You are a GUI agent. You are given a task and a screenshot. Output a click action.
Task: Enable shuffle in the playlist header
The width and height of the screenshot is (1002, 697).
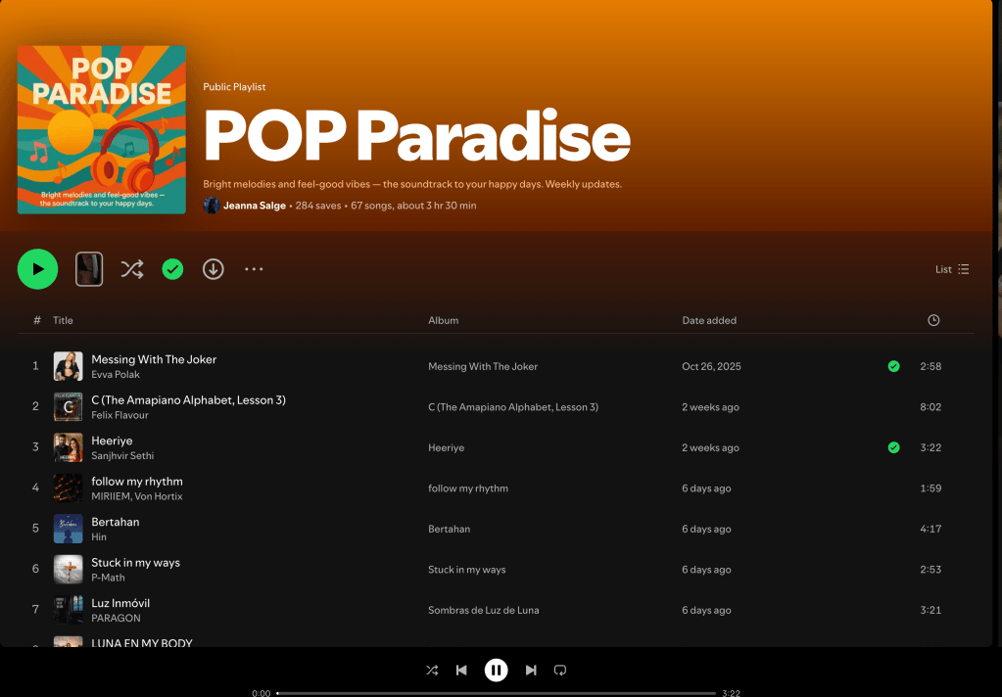click(x=132, y=269)
